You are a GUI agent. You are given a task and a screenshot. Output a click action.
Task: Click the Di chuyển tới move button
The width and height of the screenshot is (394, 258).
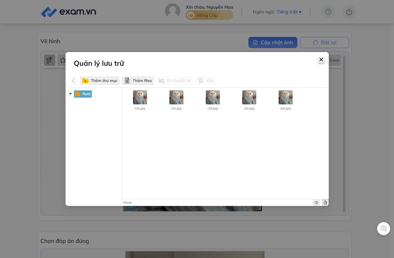tap(175, 81)
